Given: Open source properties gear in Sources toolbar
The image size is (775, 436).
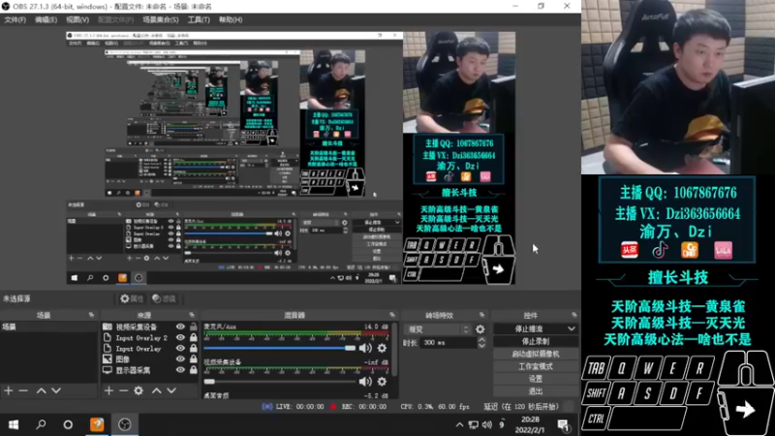Looking at the screenshot, I should 139,390.
